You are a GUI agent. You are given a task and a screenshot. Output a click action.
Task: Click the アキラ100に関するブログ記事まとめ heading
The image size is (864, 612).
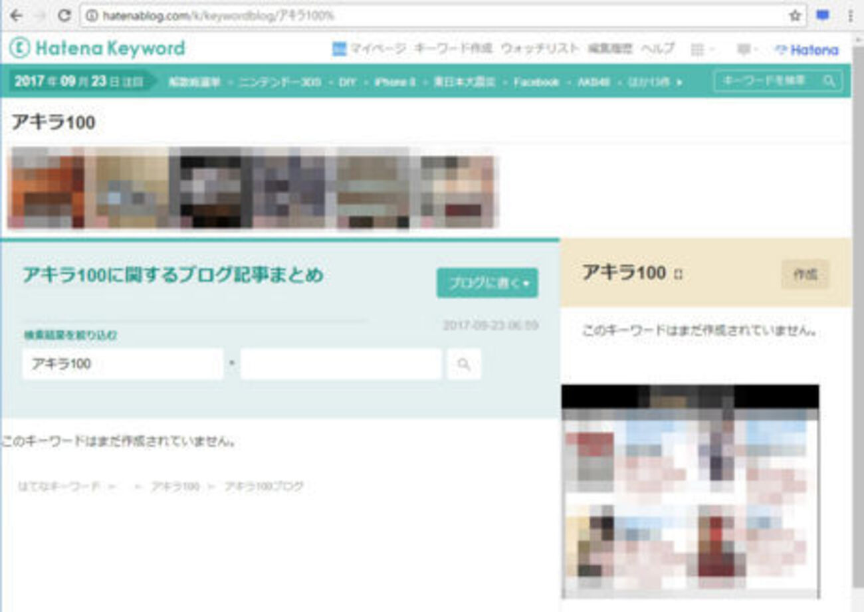173,275
